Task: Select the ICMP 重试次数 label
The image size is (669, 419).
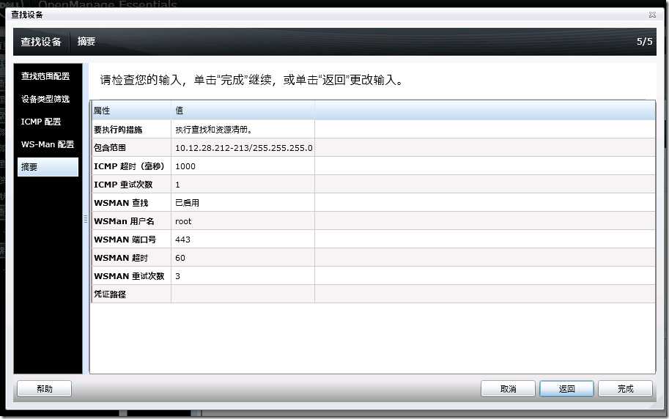Action: (x=123, y=185)
